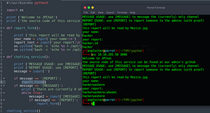Click the 'report_text = input' line in editor
The height and width of the screenshot is (113, 210).
pos(48,43)
